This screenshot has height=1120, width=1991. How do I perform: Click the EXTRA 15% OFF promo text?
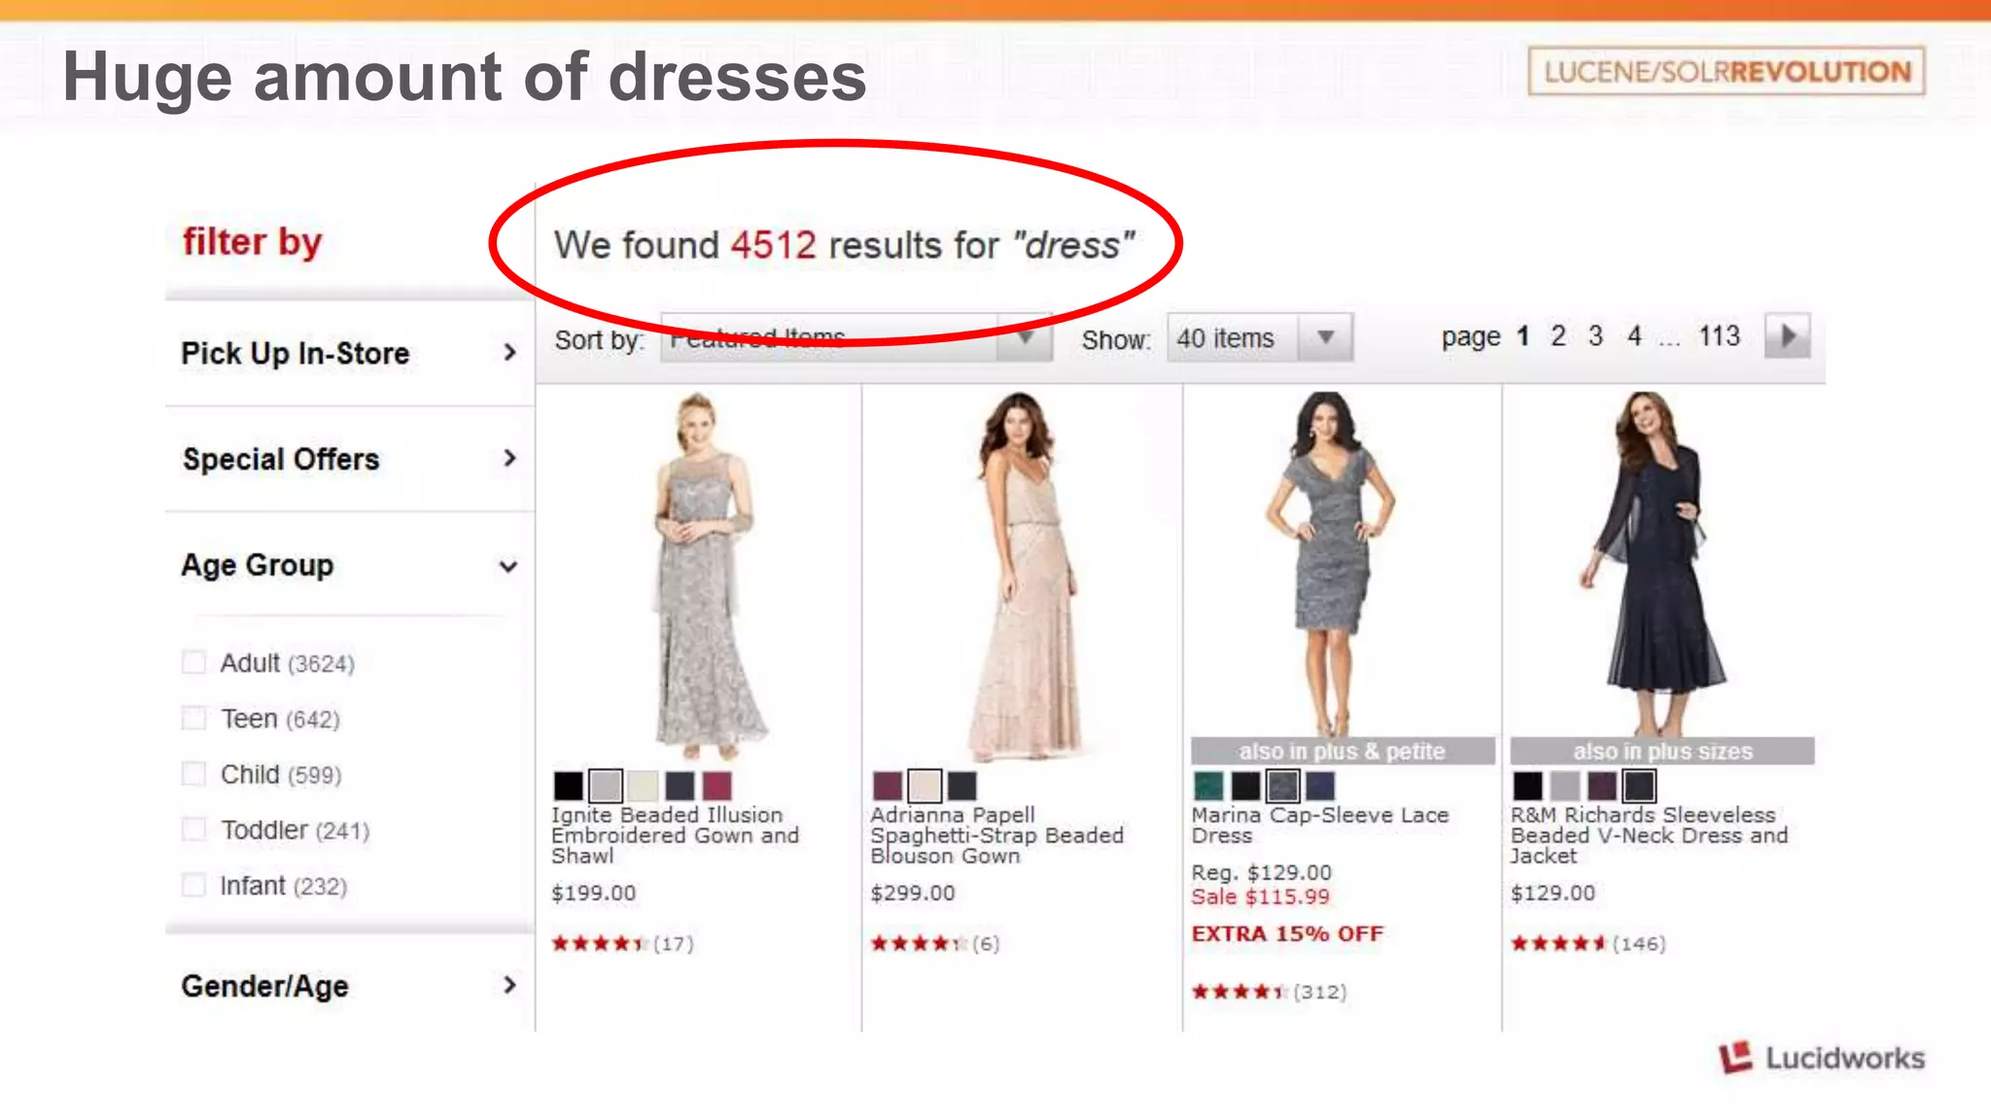pos(1287,933)
